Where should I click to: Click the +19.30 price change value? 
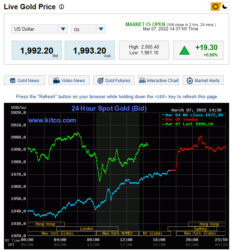[x=207, y=47]
